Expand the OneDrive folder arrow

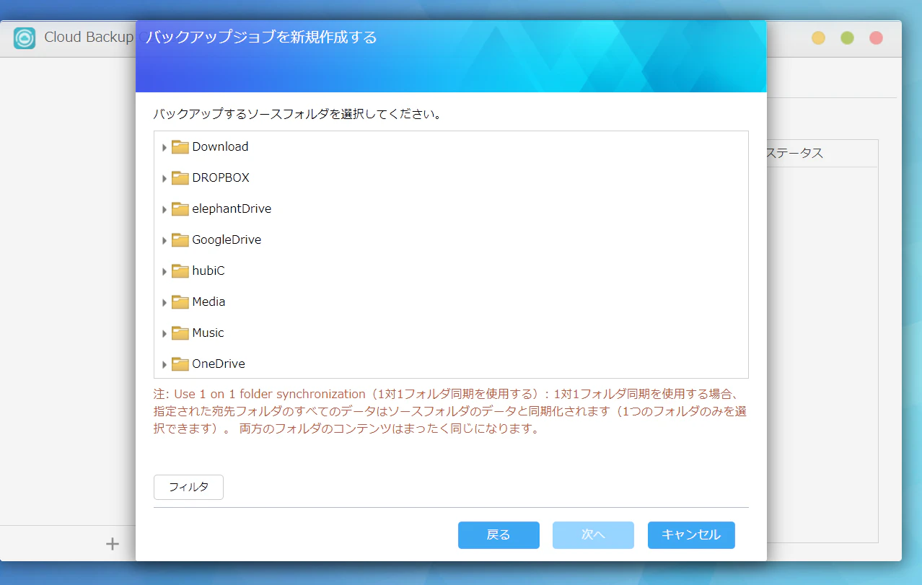[164, 365]
